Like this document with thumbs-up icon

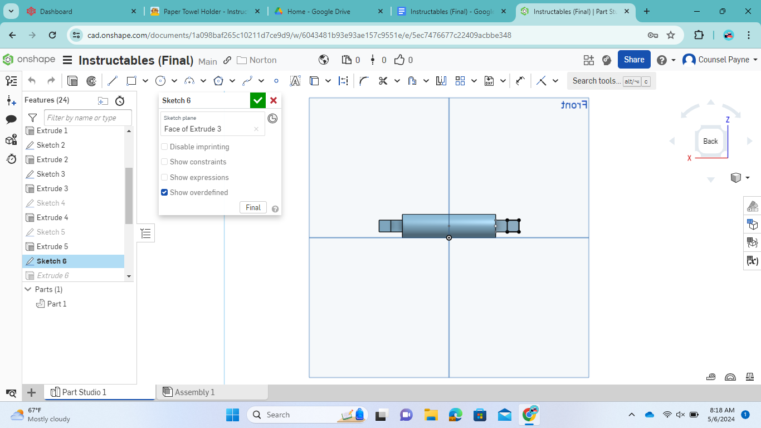click(x=399, y=60)
